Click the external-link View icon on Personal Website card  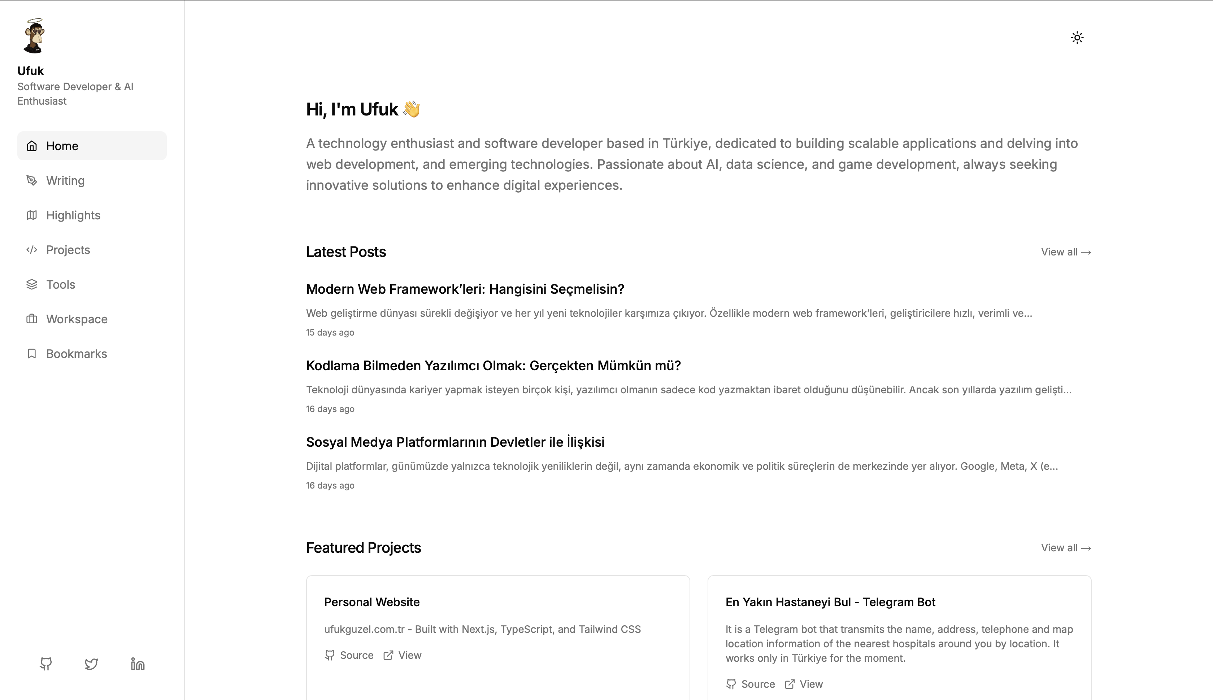coord(388,655)
